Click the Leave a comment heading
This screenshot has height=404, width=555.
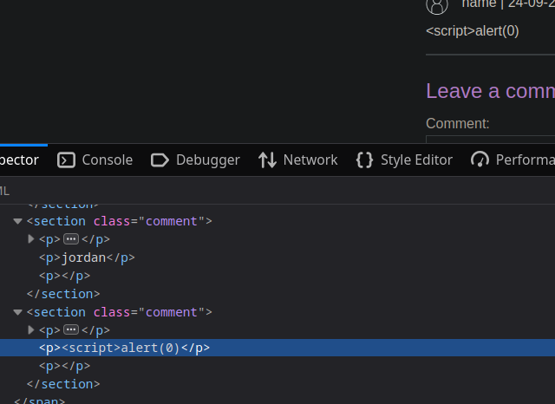490,91
